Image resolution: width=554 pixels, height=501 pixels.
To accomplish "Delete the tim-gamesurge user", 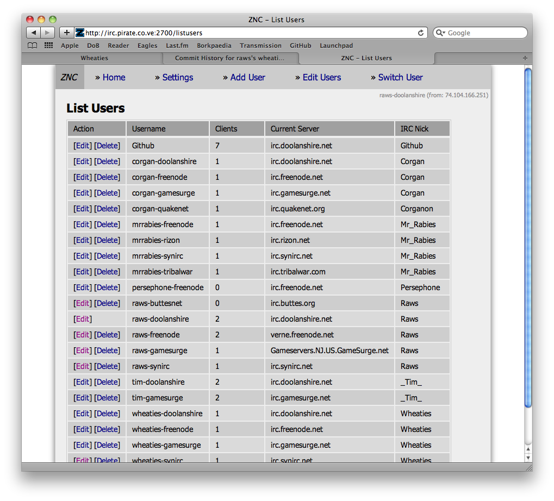I will coord(107,398).
